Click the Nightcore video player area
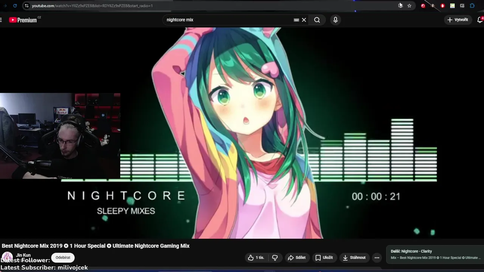 (x=242, y=133)
